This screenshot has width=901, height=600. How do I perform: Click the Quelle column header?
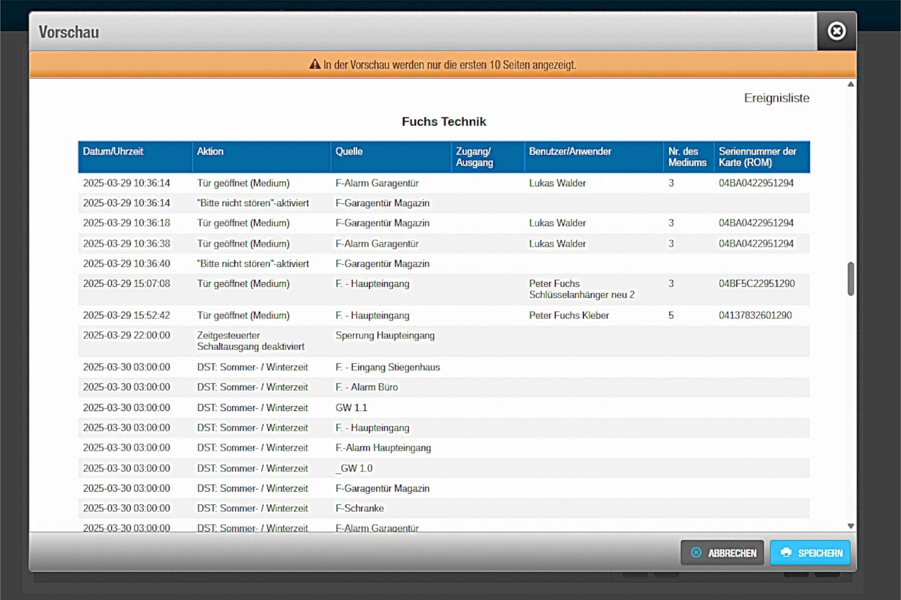pyautogui.click(x=348, y=151)
